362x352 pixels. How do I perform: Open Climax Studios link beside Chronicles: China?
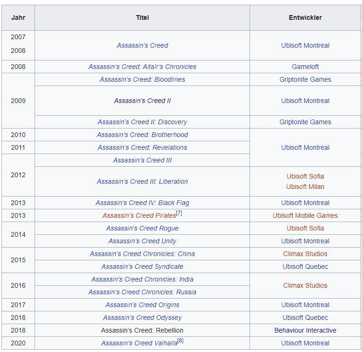pos(305,254)
